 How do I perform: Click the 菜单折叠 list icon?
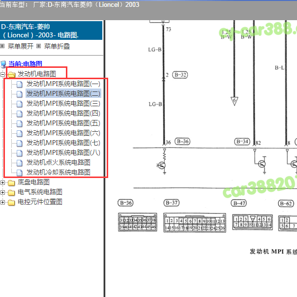coord(39,46)
